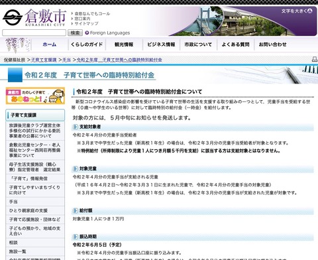Screen dimensions: 318x260
Task: Click the Kurashiki City logo
Action: click(34, 17)
